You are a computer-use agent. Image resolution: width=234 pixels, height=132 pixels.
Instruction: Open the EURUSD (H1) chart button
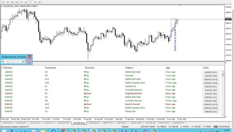[211, 112]
